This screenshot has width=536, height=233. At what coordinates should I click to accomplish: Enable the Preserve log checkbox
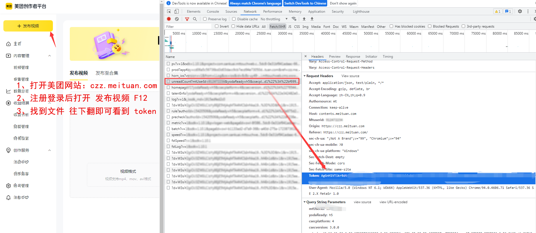205,19
